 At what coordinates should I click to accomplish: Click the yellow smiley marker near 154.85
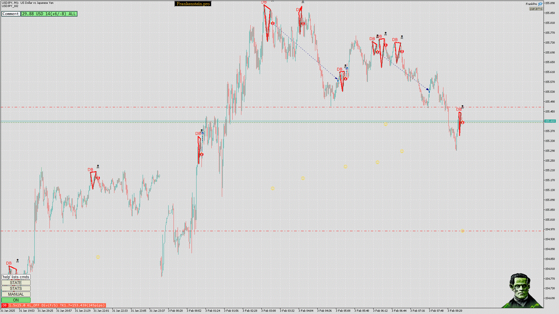pyautogui.click(x=98, y=257)
